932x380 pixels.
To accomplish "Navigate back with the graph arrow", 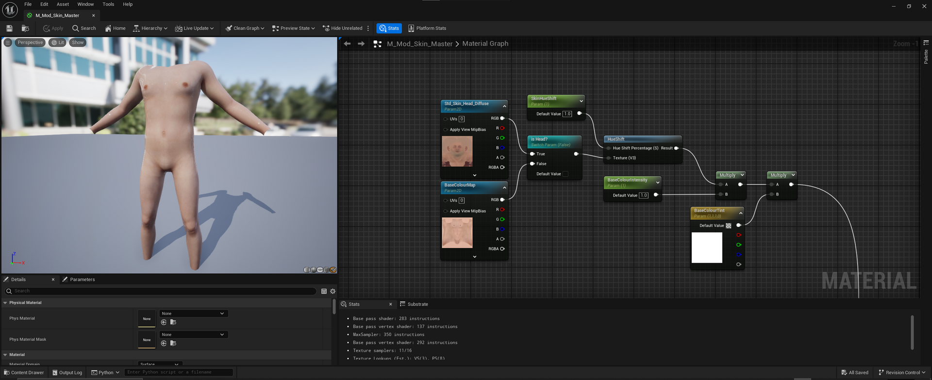I will pos(347,44).
